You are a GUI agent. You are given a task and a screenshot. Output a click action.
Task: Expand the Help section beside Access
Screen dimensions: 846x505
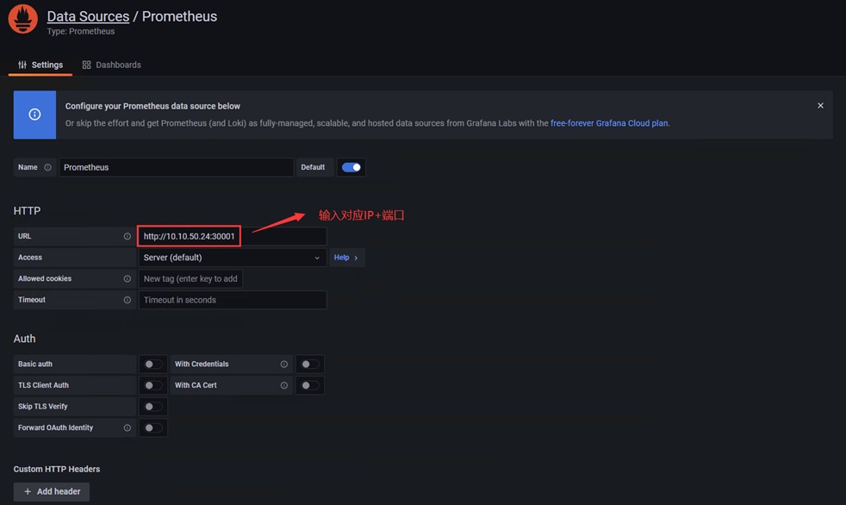[x=346, y=258]
